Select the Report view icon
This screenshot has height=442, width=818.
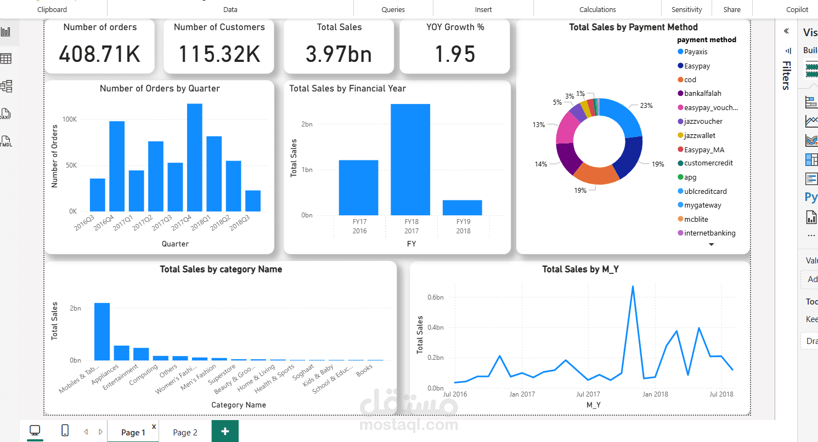pyautogui.click(x=7, y=31)
